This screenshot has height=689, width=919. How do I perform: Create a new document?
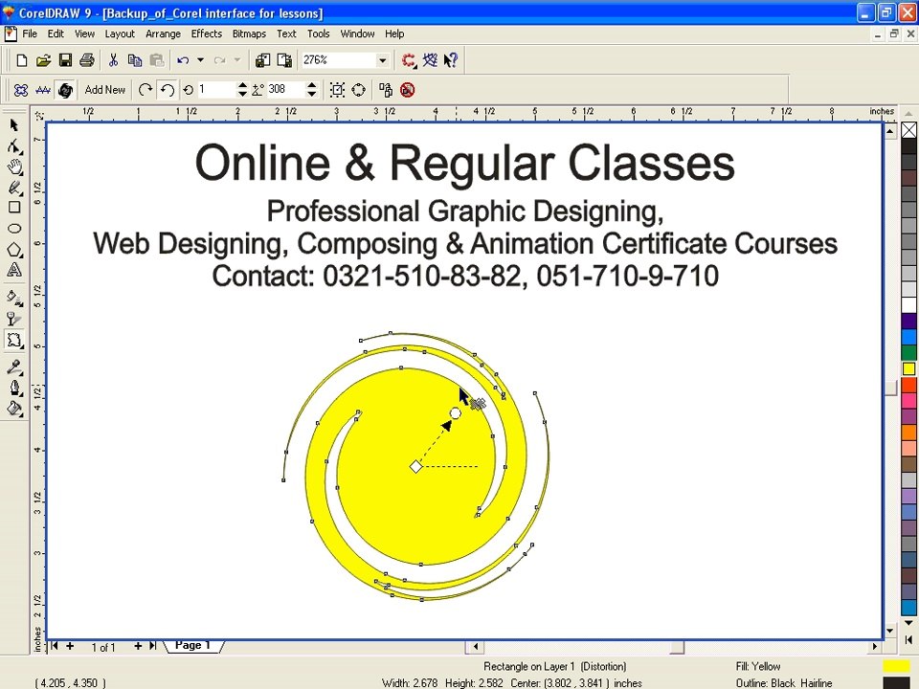coord(22,59)
